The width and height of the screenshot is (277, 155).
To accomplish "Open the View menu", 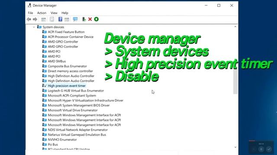I will point(54,13).
